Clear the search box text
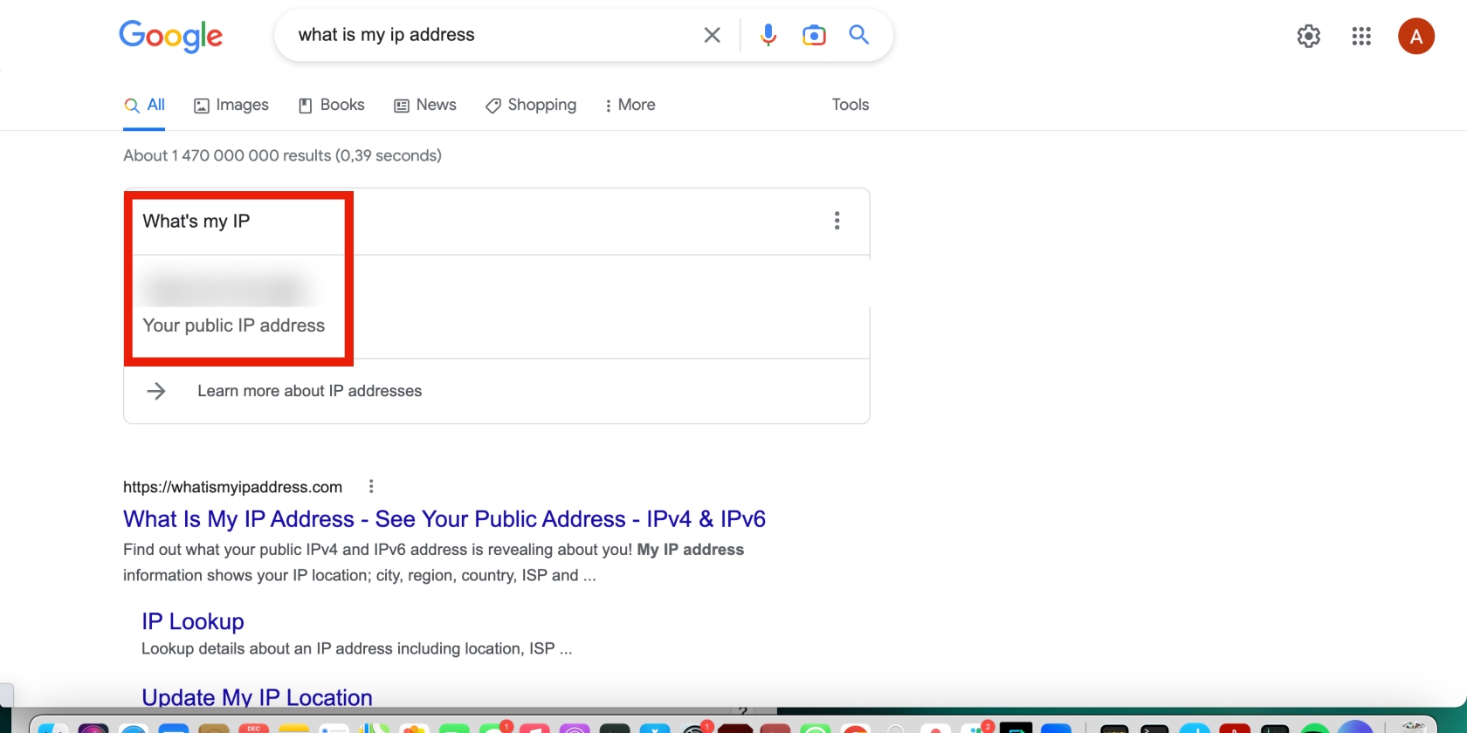 point(713,35)
